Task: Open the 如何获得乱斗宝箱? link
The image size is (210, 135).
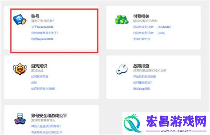Action: tap(43, 89)
